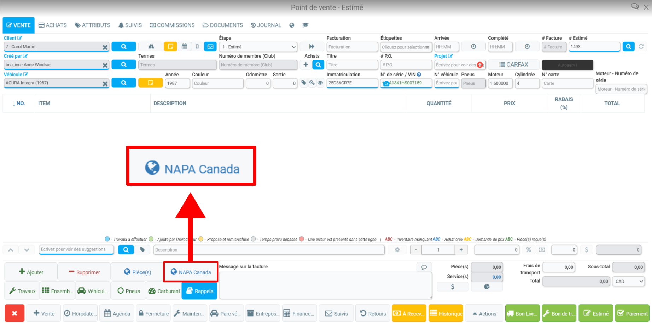Increase quantity with the plus button
This screenshot has width=652, height=325.
[461, 250]
